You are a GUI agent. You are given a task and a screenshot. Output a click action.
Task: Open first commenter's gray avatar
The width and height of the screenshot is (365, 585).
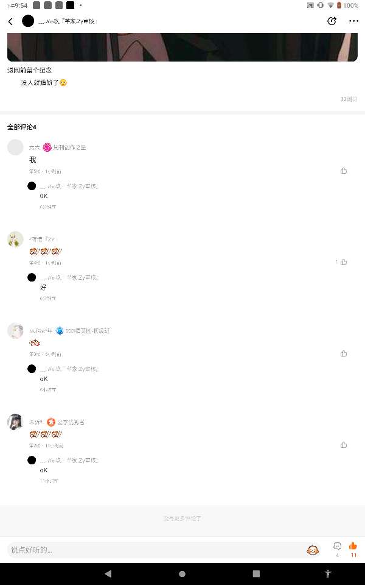15,147
